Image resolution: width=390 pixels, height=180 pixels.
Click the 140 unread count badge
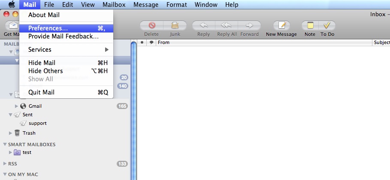point(122,86)
